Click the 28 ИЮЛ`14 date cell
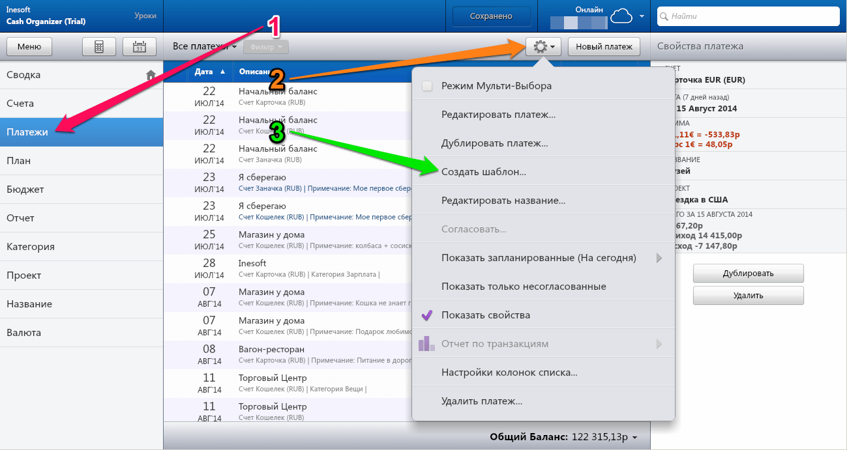 click(x=209, y=268)
